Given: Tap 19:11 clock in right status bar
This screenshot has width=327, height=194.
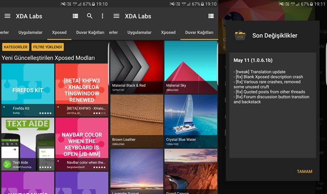Looking at the screenshot, I should [319, 4].
